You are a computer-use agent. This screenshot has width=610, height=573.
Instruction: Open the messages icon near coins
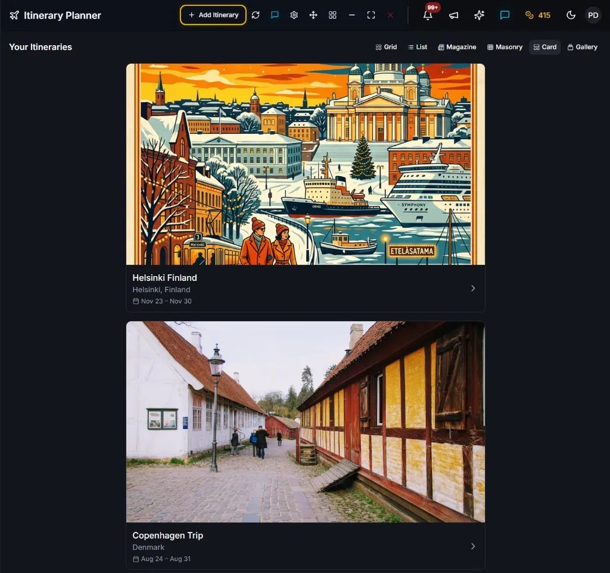tap(505, 15)
